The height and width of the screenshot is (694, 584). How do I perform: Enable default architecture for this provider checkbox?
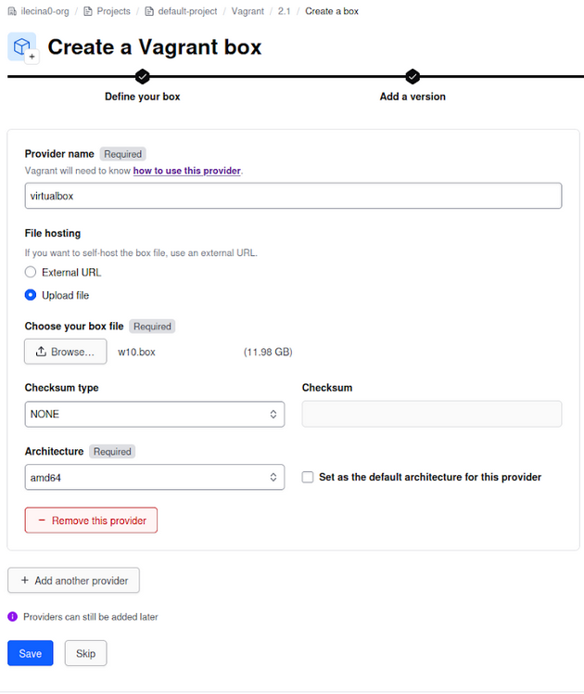click(x=308, y=477)
